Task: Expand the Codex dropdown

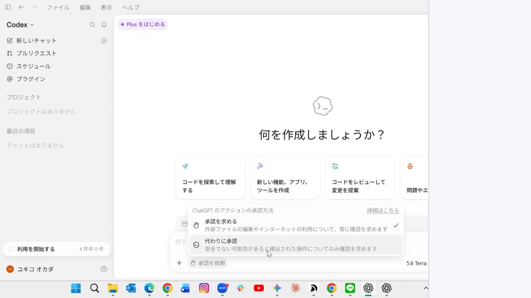Action: (x=20, y=25)
